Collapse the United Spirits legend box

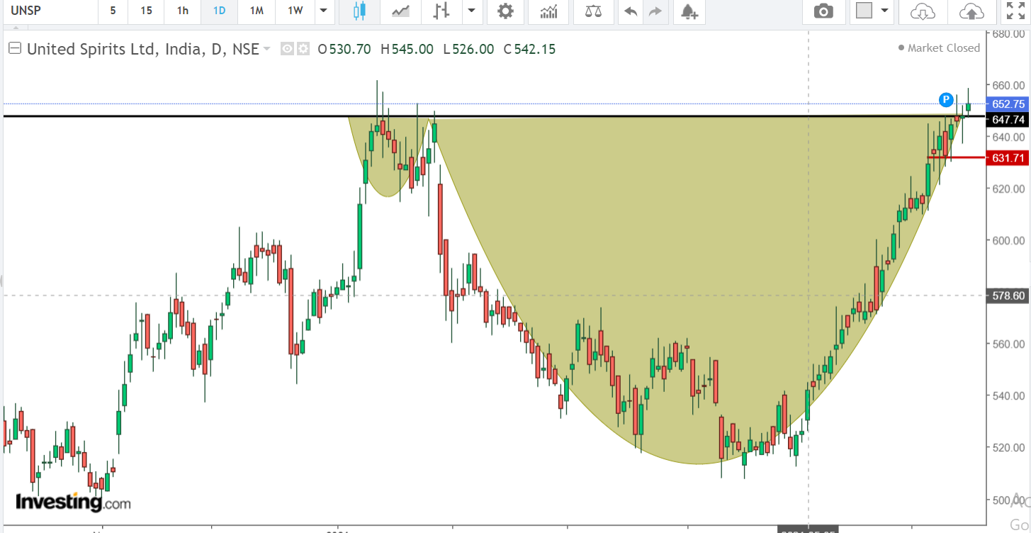tap(14, 49)
